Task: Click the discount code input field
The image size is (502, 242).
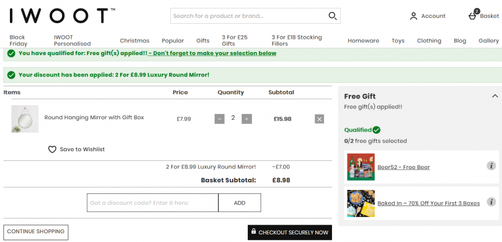Action: click(x=153, y=203)
